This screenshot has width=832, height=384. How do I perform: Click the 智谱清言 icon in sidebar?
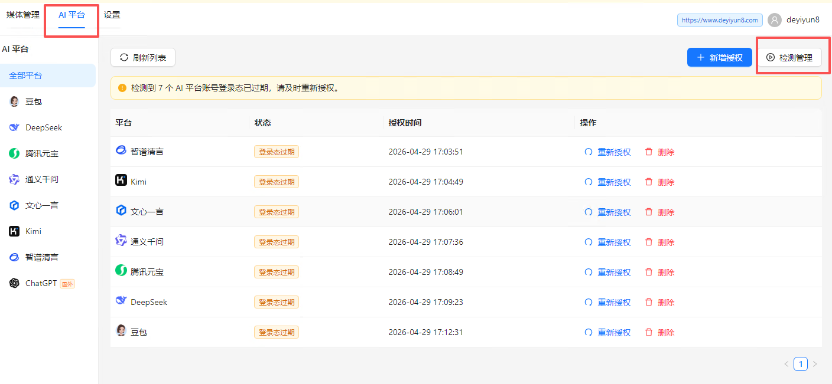(14, 257)
